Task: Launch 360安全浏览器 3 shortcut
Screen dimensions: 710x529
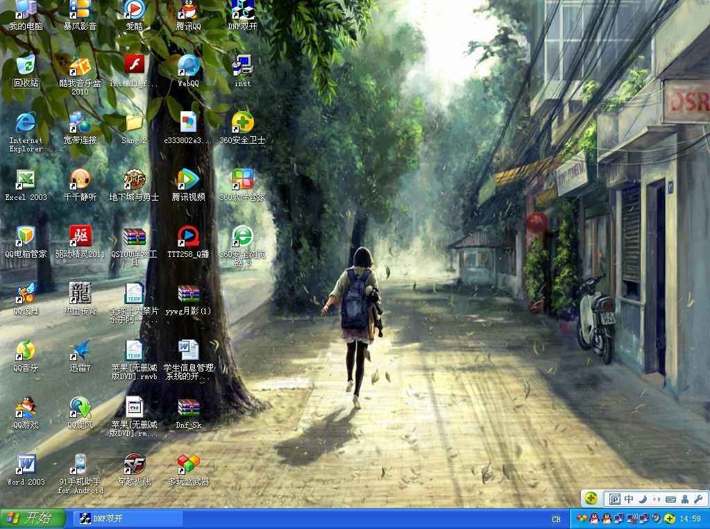Action: tap(243, 246)
